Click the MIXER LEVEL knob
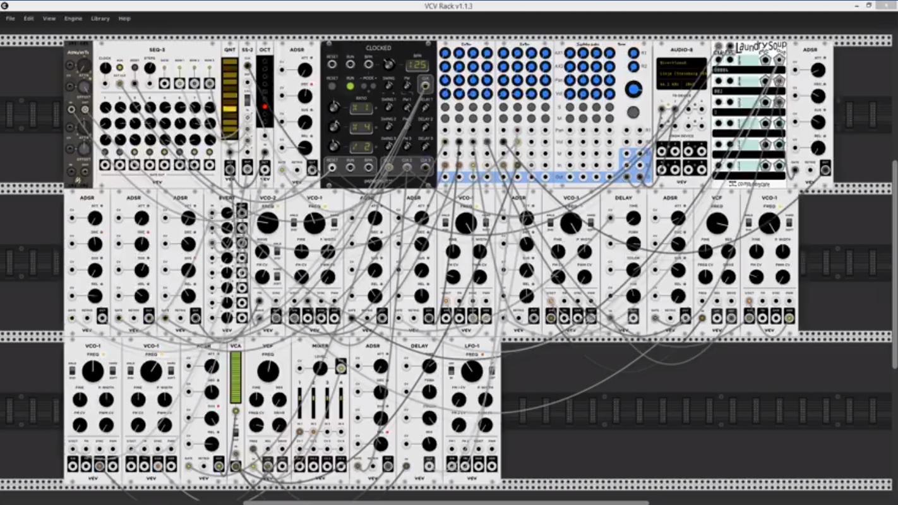This screenshot has width=898, height=505. [x=320, y=368]
